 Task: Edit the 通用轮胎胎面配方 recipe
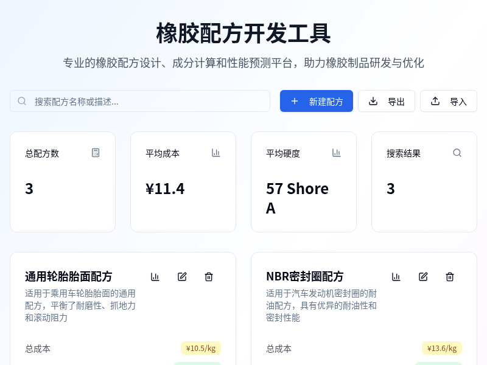(182, 277)
